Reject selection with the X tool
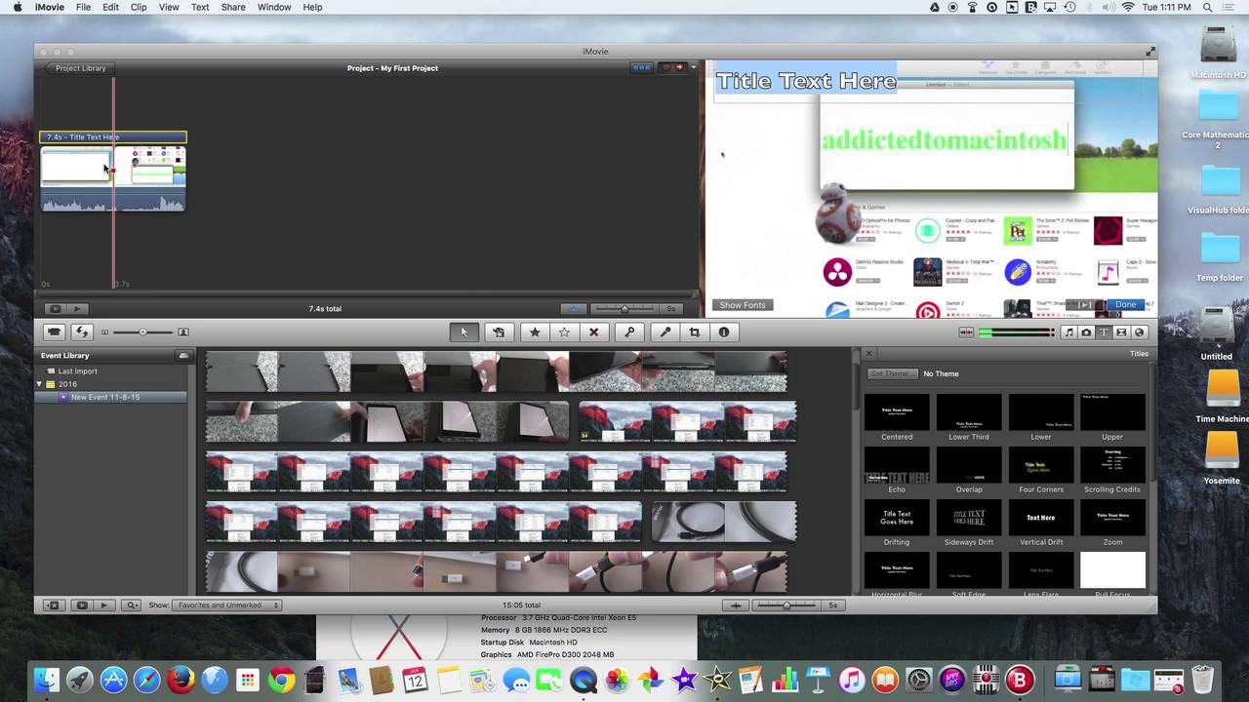The image size is (1249, 702). [x=593, y=332]
